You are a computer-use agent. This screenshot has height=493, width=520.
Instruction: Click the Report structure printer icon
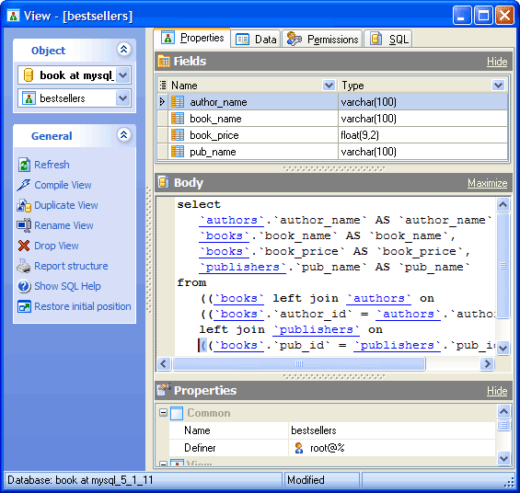24,266
